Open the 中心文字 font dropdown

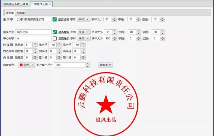[x=84, y=38]
